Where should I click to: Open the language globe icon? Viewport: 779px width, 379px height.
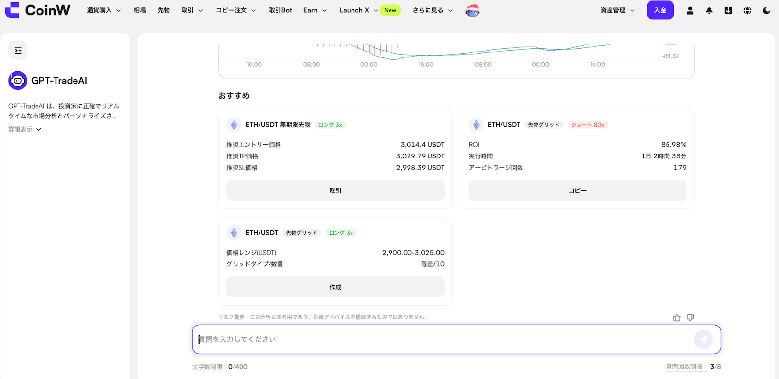(747, 10)
